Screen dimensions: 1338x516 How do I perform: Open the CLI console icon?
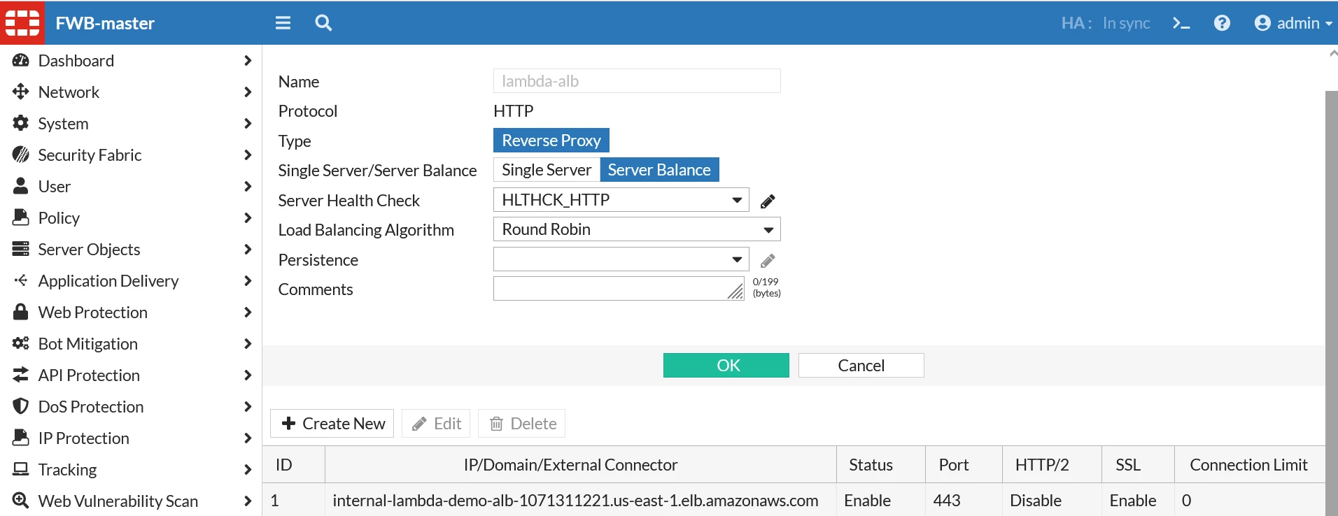[x=1181, y=23]
